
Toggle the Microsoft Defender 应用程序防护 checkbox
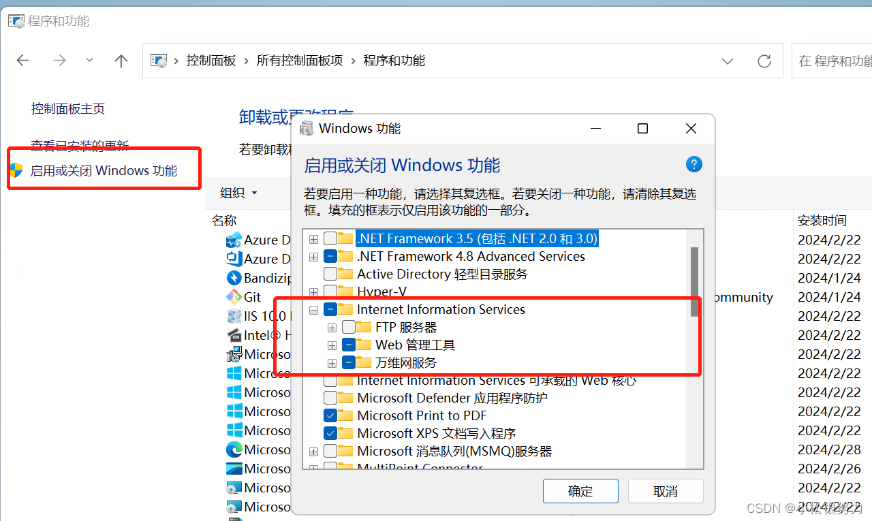pos(330,398)
